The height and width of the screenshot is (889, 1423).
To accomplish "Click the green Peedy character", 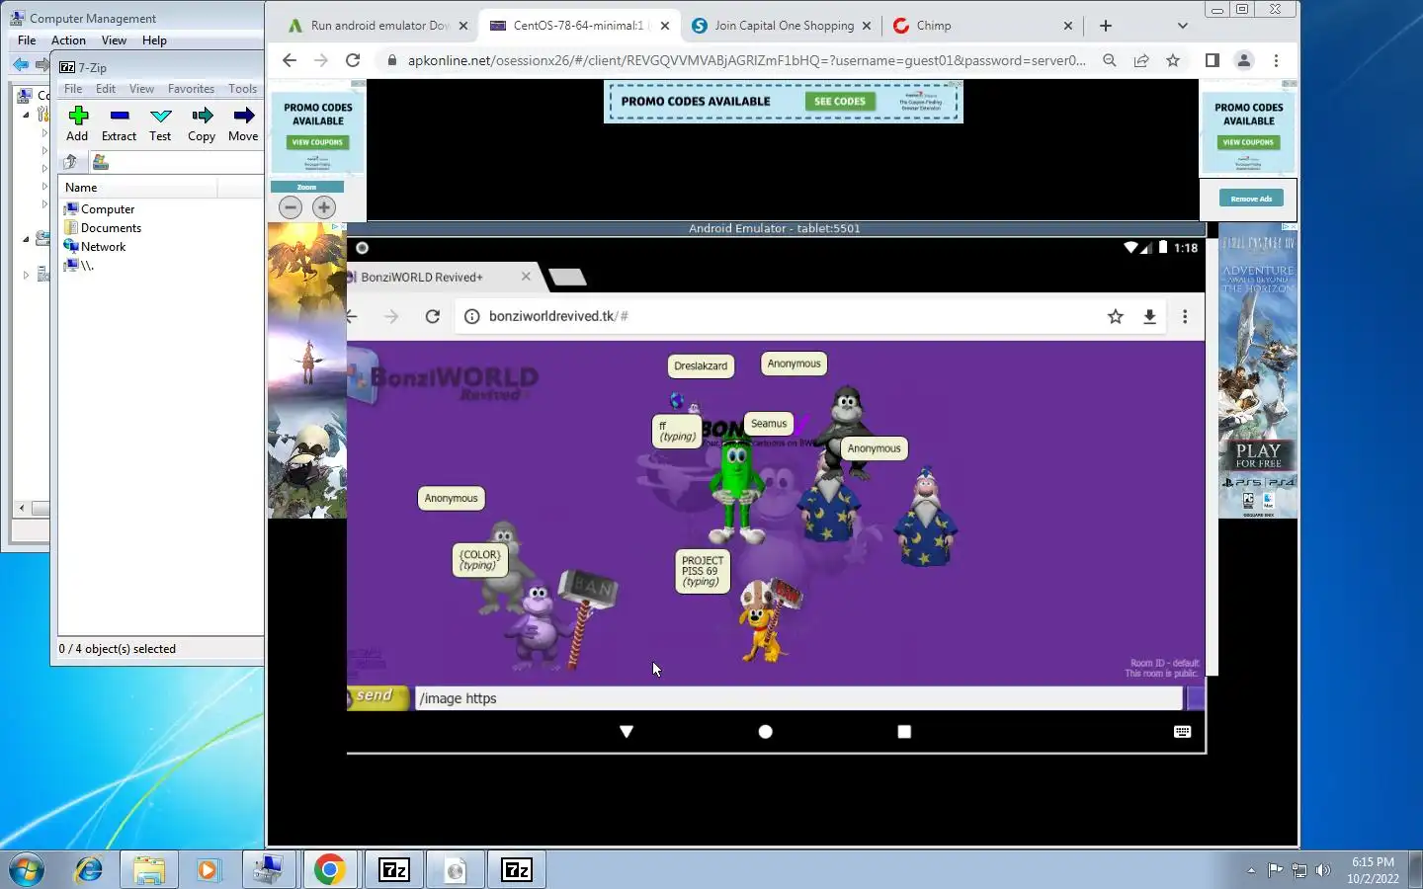I will coord(736,492).
